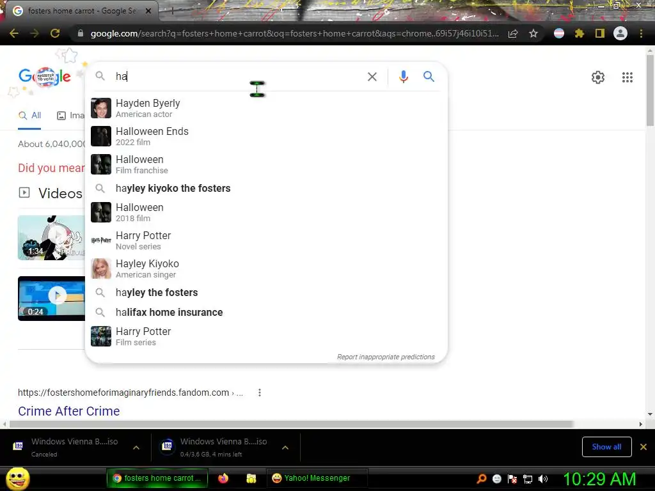Open the volume control in system tray
The height and width of the screenshot is (491, 655).
point(543,479)
